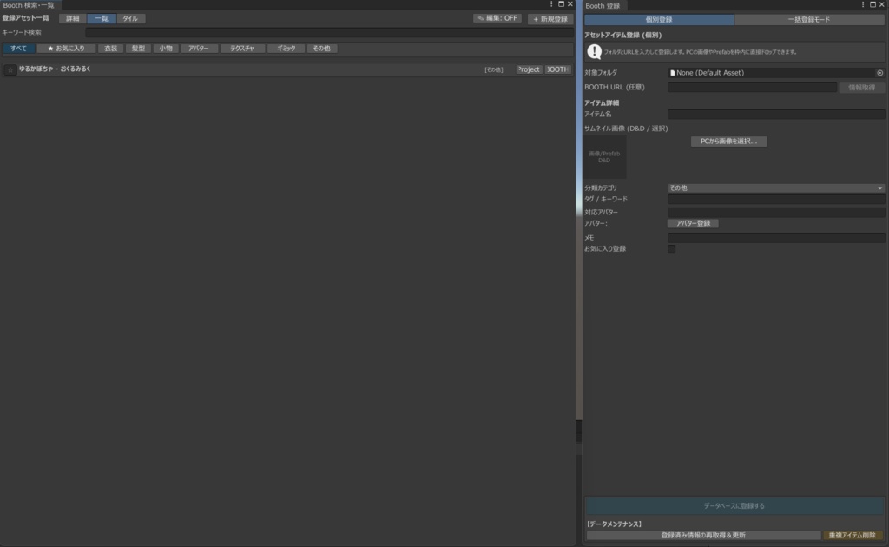Maximize the Booth 検索・一覧 window
889x547 pixels.
[x=561, y=4]
